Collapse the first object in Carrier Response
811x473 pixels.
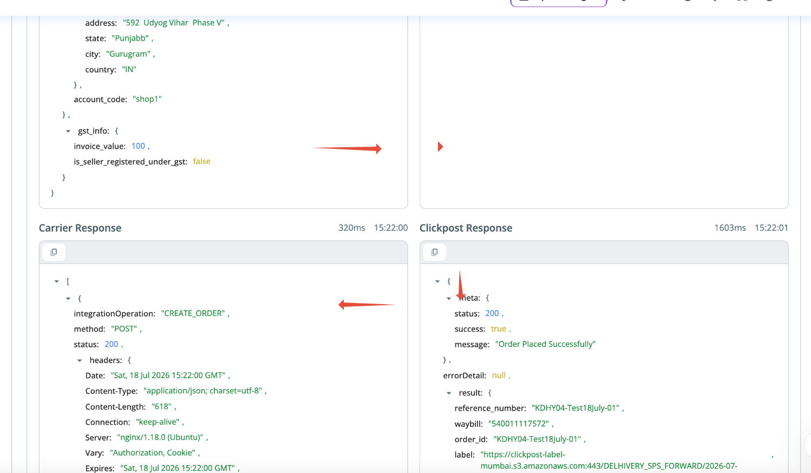pyautogui.click(x=68, y=298)
